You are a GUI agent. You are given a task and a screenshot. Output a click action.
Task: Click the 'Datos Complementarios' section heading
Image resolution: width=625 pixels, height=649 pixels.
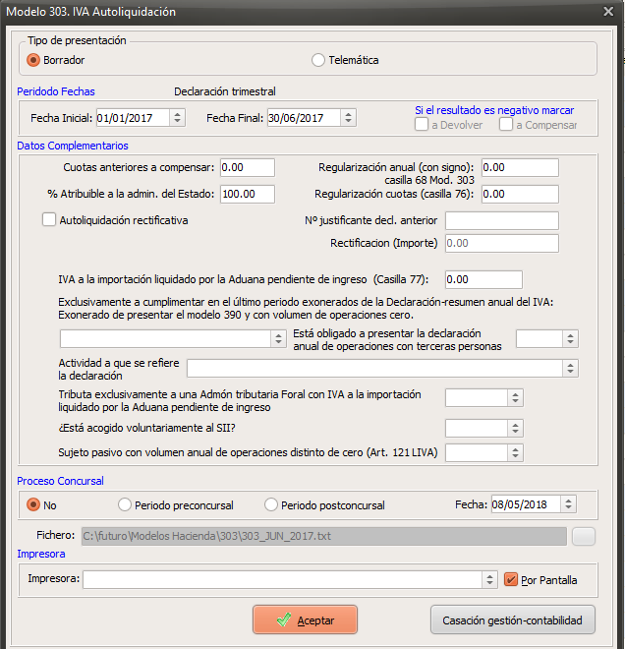point(73,146)
